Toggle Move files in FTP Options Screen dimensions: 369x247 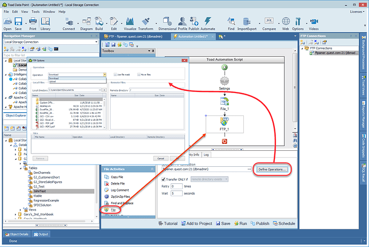pos(139,74)
